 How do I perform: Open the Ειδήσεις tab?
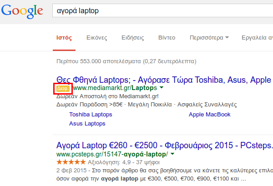pos(133,38)
